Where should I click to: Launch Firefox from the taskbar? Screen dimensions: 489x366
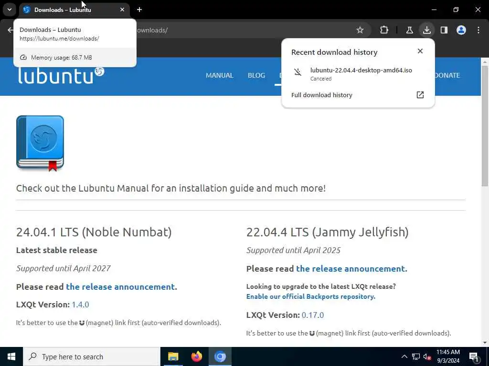tap(196, 356)
